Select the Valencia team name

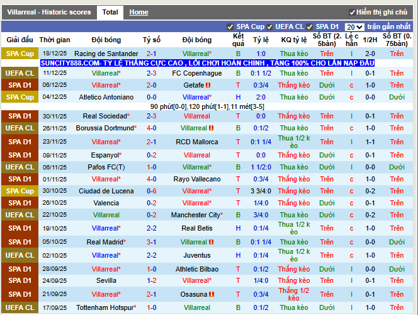pyautogui.click(x=106, y=203)
